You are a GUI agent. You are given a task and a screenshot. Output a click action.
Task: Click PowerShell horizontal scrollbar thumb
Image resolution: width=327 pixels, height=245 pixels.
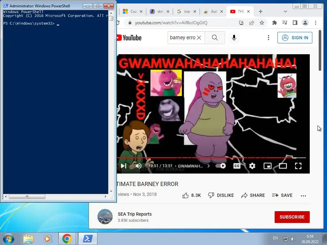27,197
